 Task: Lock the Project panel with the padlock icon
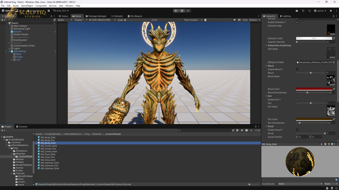256,127
